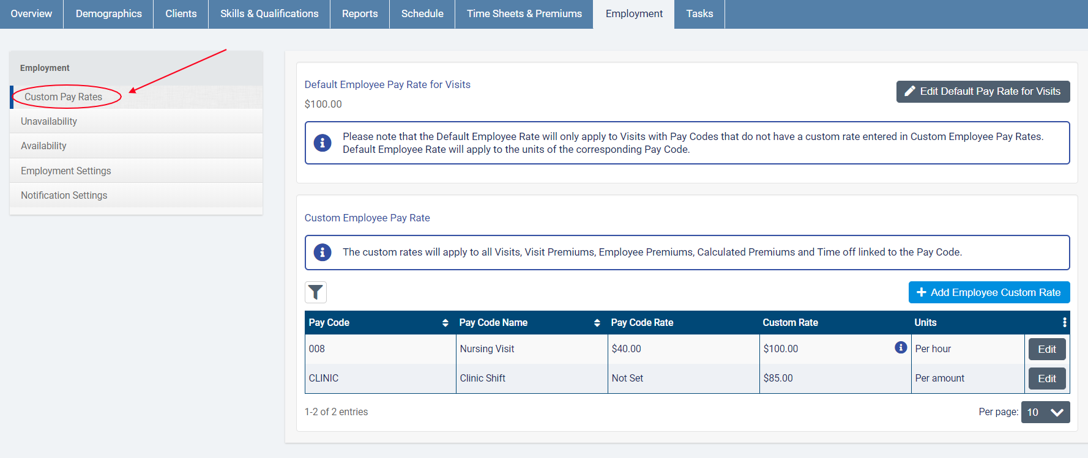Open the filter funnel icon
Screen dimensions: 1088x458
316,292
